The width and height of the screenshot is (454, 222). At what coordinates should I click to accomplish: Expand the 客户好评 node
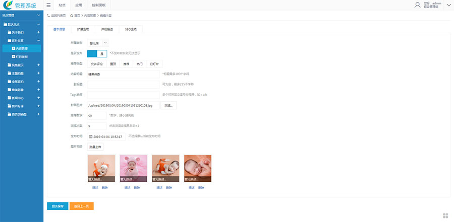(x=38, y=106)
